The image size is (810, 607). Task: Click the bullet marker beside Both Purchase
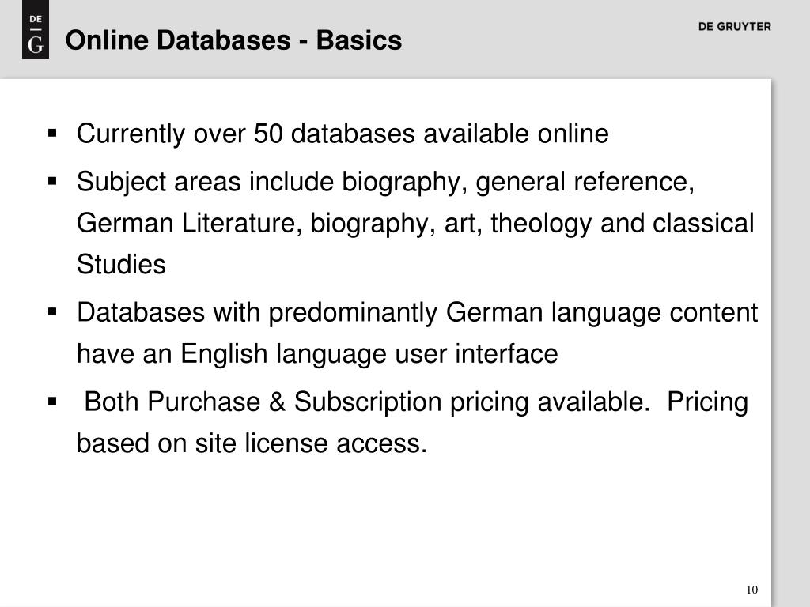52,401
